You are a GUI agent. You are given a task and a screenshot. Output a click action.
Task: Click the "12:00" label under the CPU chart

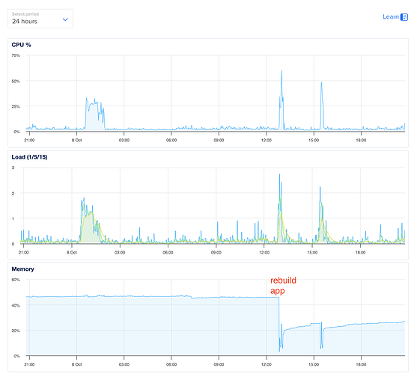click(267, 141)
